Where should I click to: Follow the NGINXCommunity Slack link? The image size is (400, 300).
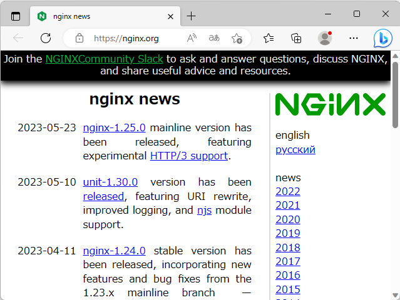[104, 59]
